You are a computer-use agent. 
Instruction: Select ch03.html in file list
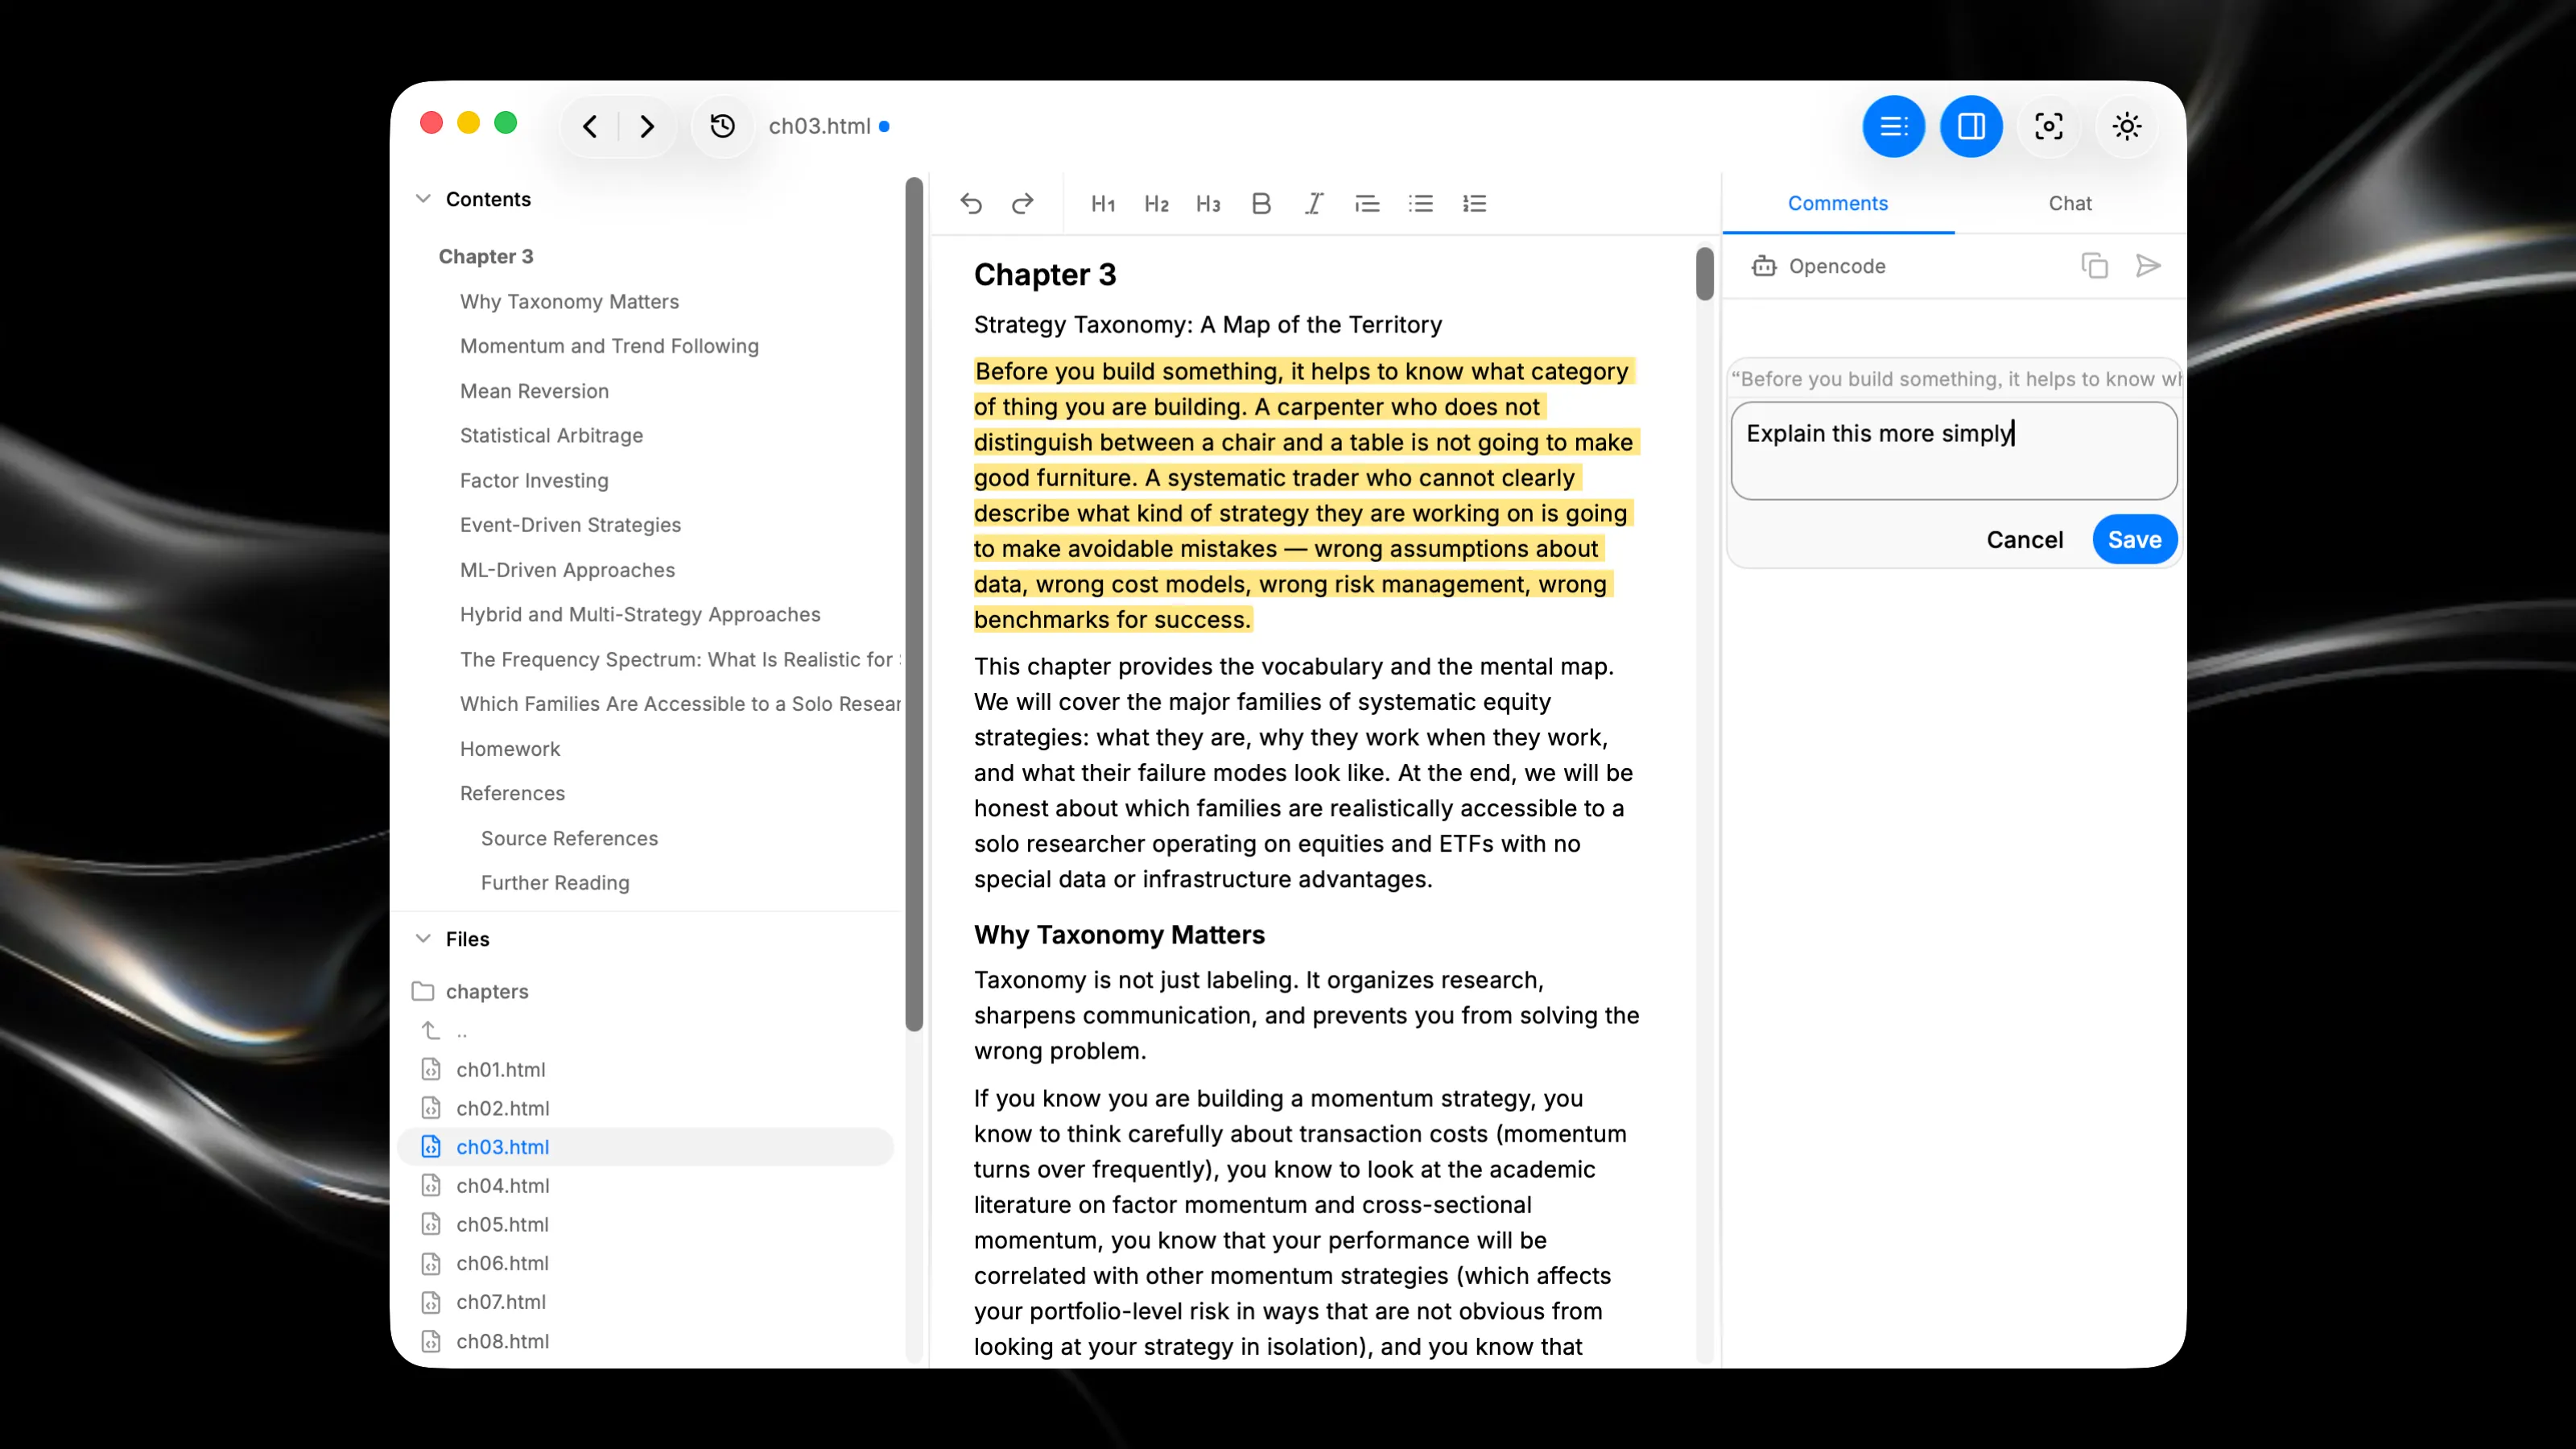[645, 1147]
